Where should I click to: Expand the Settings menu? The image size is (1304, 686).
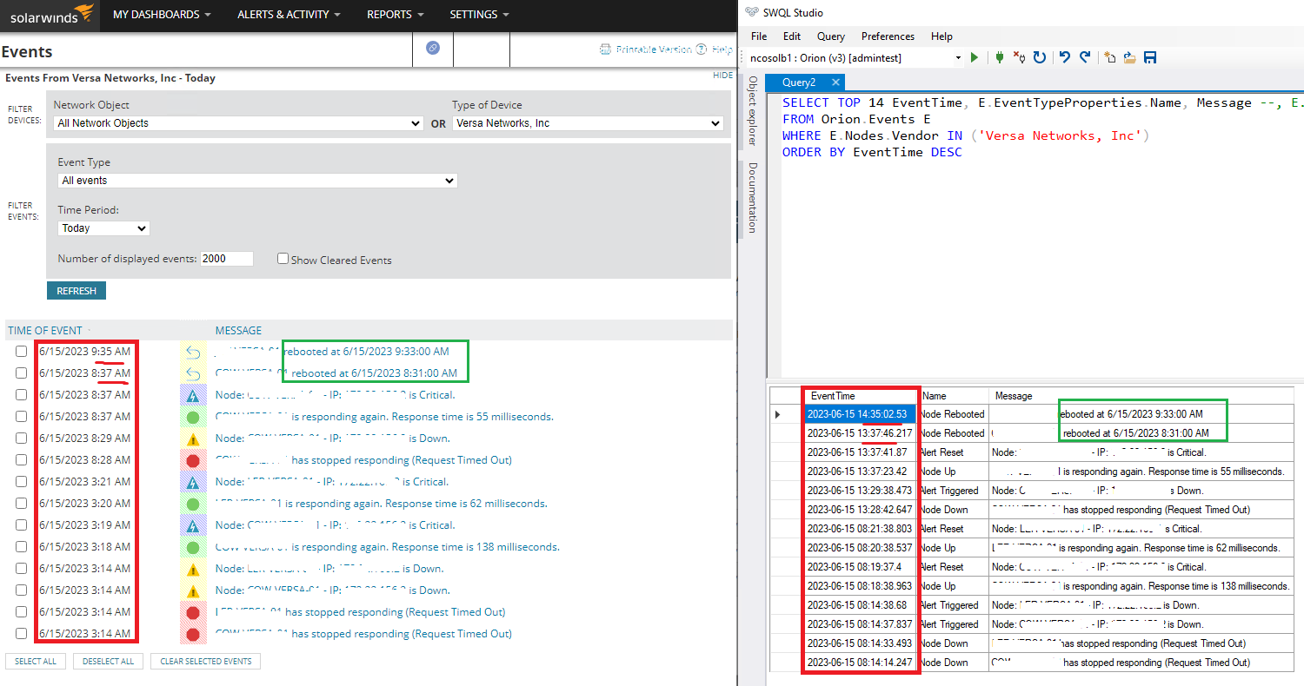pyautogui.click(x=479, y=15)
